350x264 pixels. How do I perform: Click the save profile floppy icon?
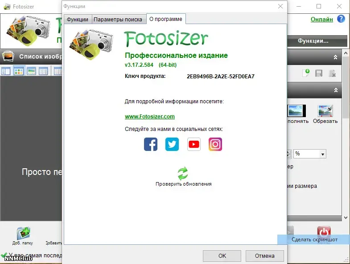point(319,73)
